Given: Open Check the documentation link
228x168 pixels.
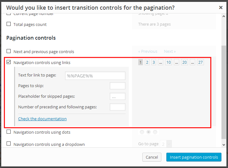Looking at the screenshot, I should coord(42,119).
